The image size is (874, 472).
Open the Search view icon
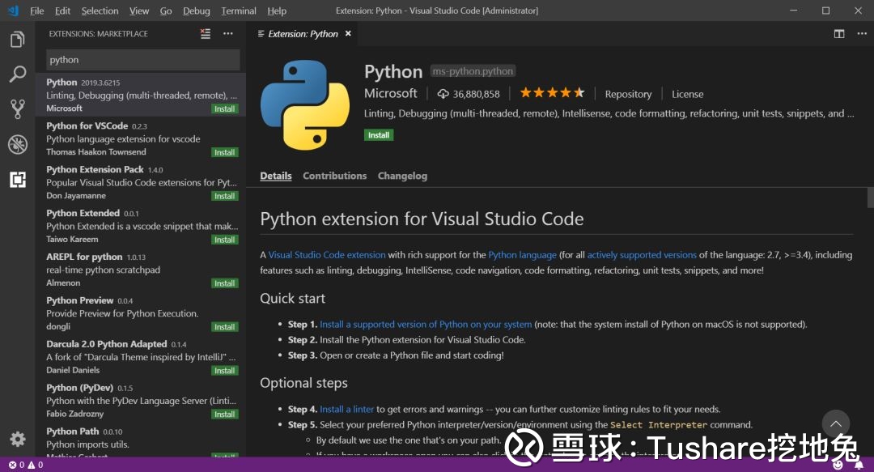coord(17,74)
